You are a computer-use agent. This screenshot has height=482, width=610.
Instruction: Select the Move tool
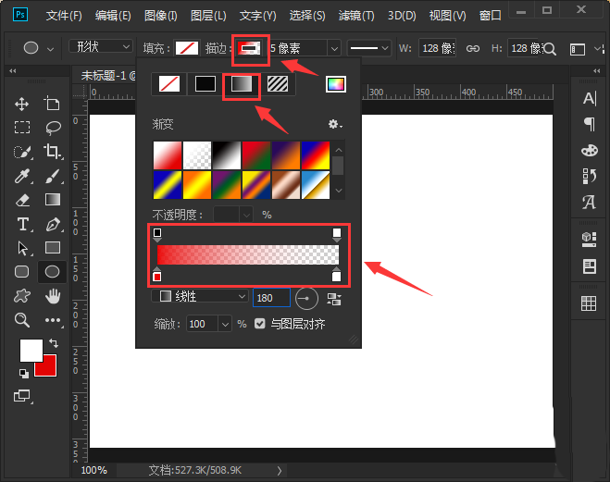point(22,105)
